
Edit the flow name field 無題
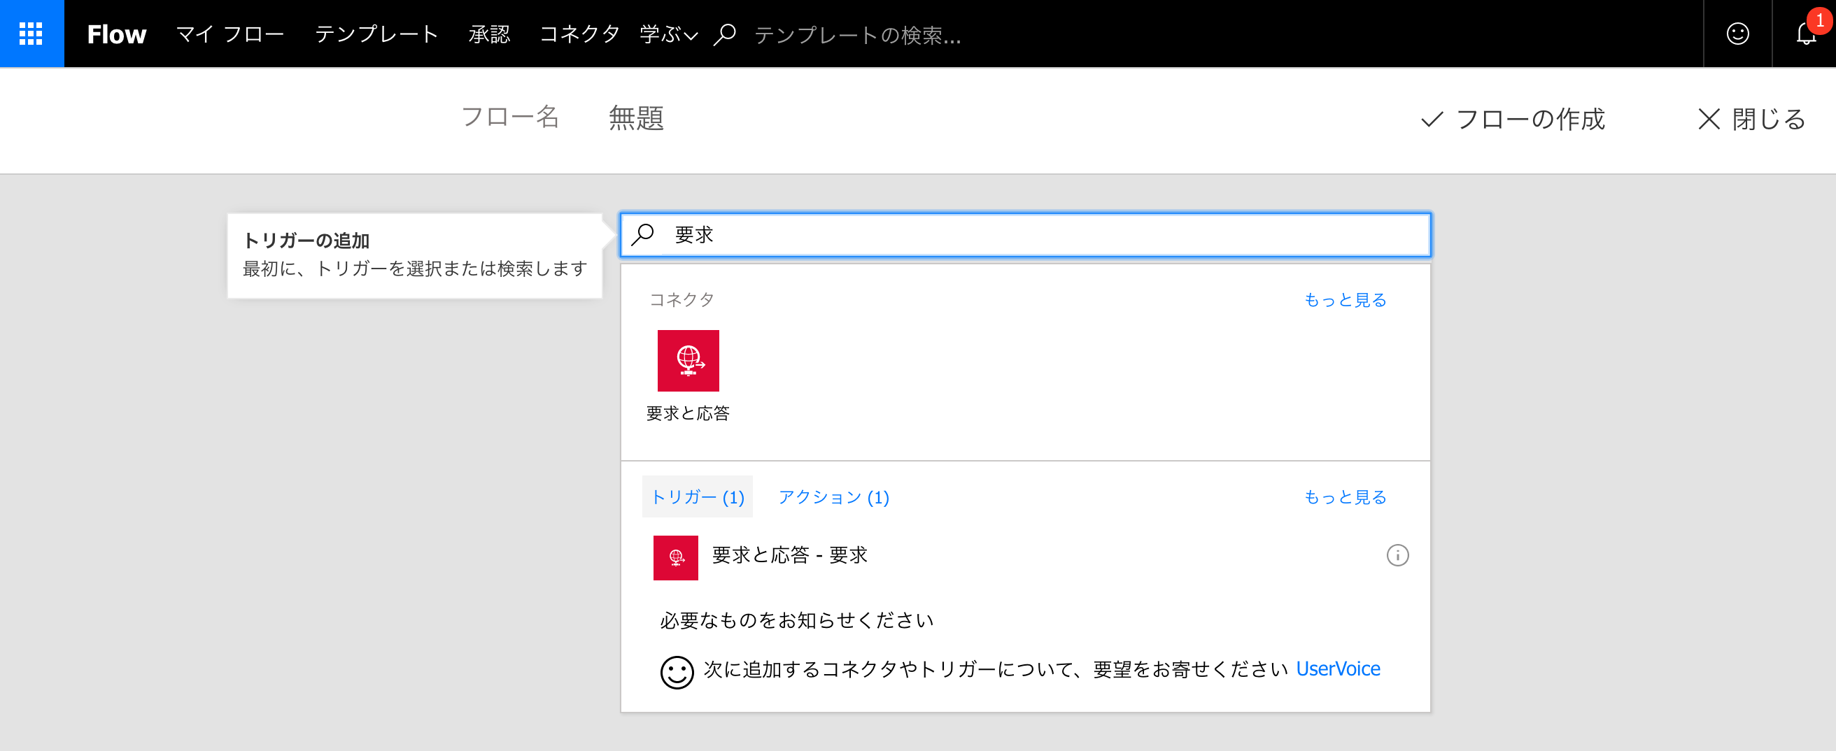(636, 118)
